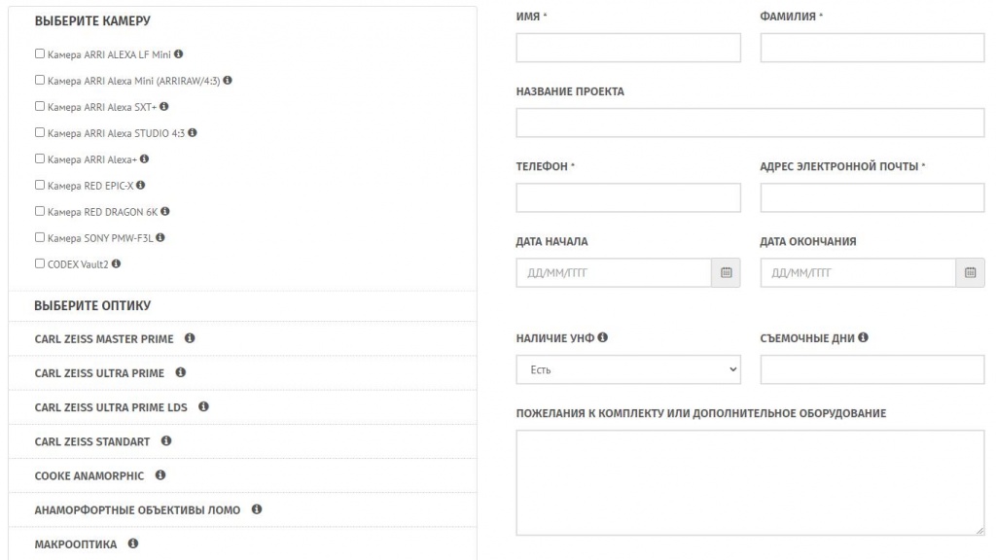Tick the Камера RED EPIC-X checkbox
The image size is (996, 560).
point(39,185)
